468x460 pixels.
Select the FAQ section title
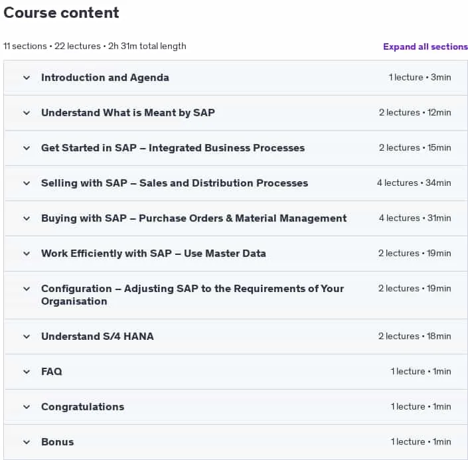point(52,371)
